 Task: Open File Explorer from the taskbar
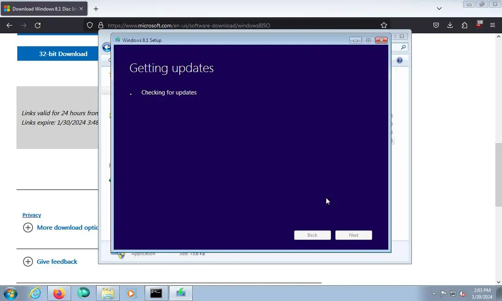click(108, 293)
